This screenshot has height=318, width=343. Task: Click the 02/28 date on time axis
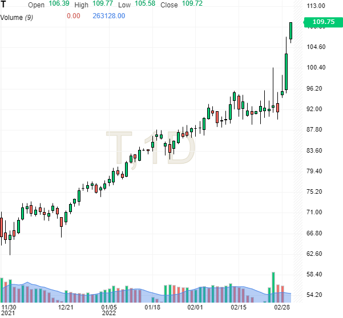click(x=282, y=307)
